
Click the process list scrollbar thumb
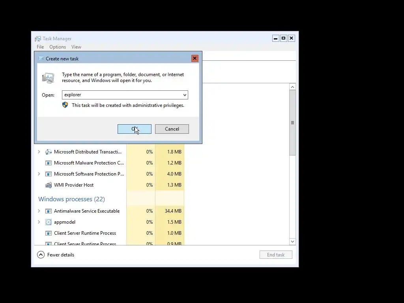click(292, 123)
